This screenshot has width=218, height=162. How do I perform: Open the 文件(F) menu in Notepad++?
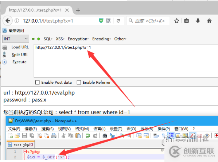point(14,129)
